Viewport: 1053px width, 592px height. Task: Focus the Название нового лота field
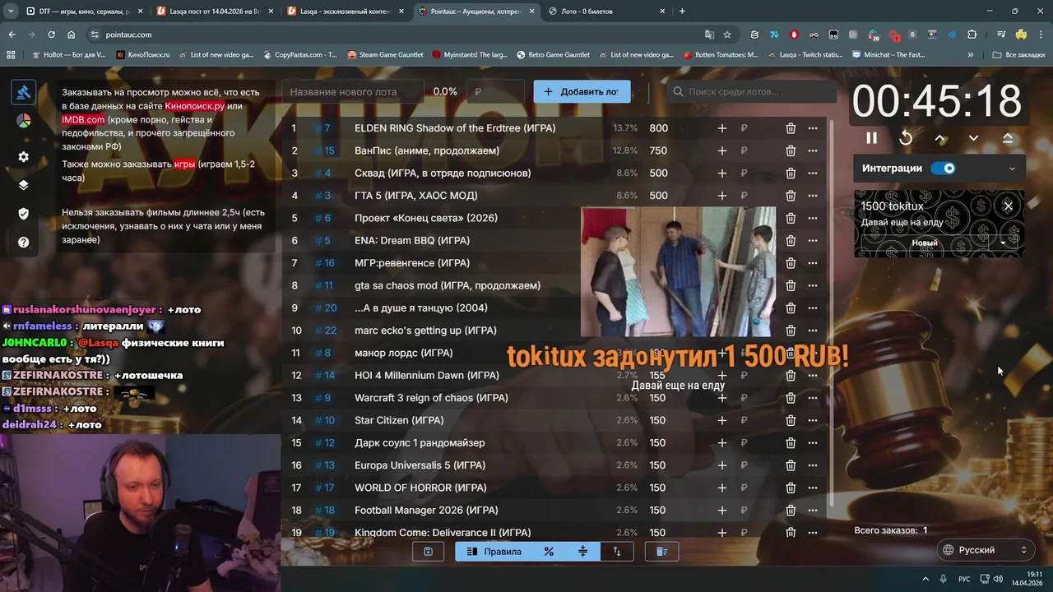(x=352, y=92)
